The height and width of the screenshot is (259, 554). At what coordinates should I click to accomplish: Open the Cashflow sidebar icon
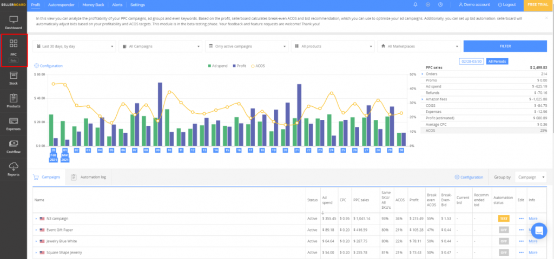[14, 146]
